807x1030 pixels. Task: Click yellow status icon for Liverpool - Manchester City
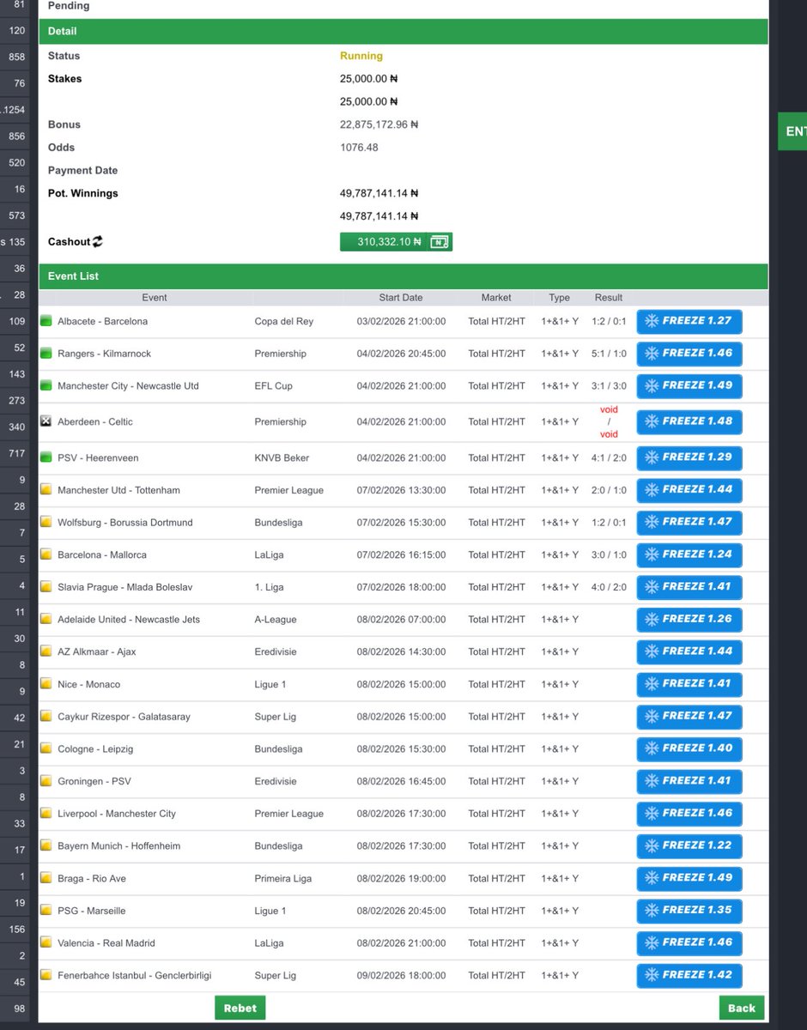(x=46, y=814)
